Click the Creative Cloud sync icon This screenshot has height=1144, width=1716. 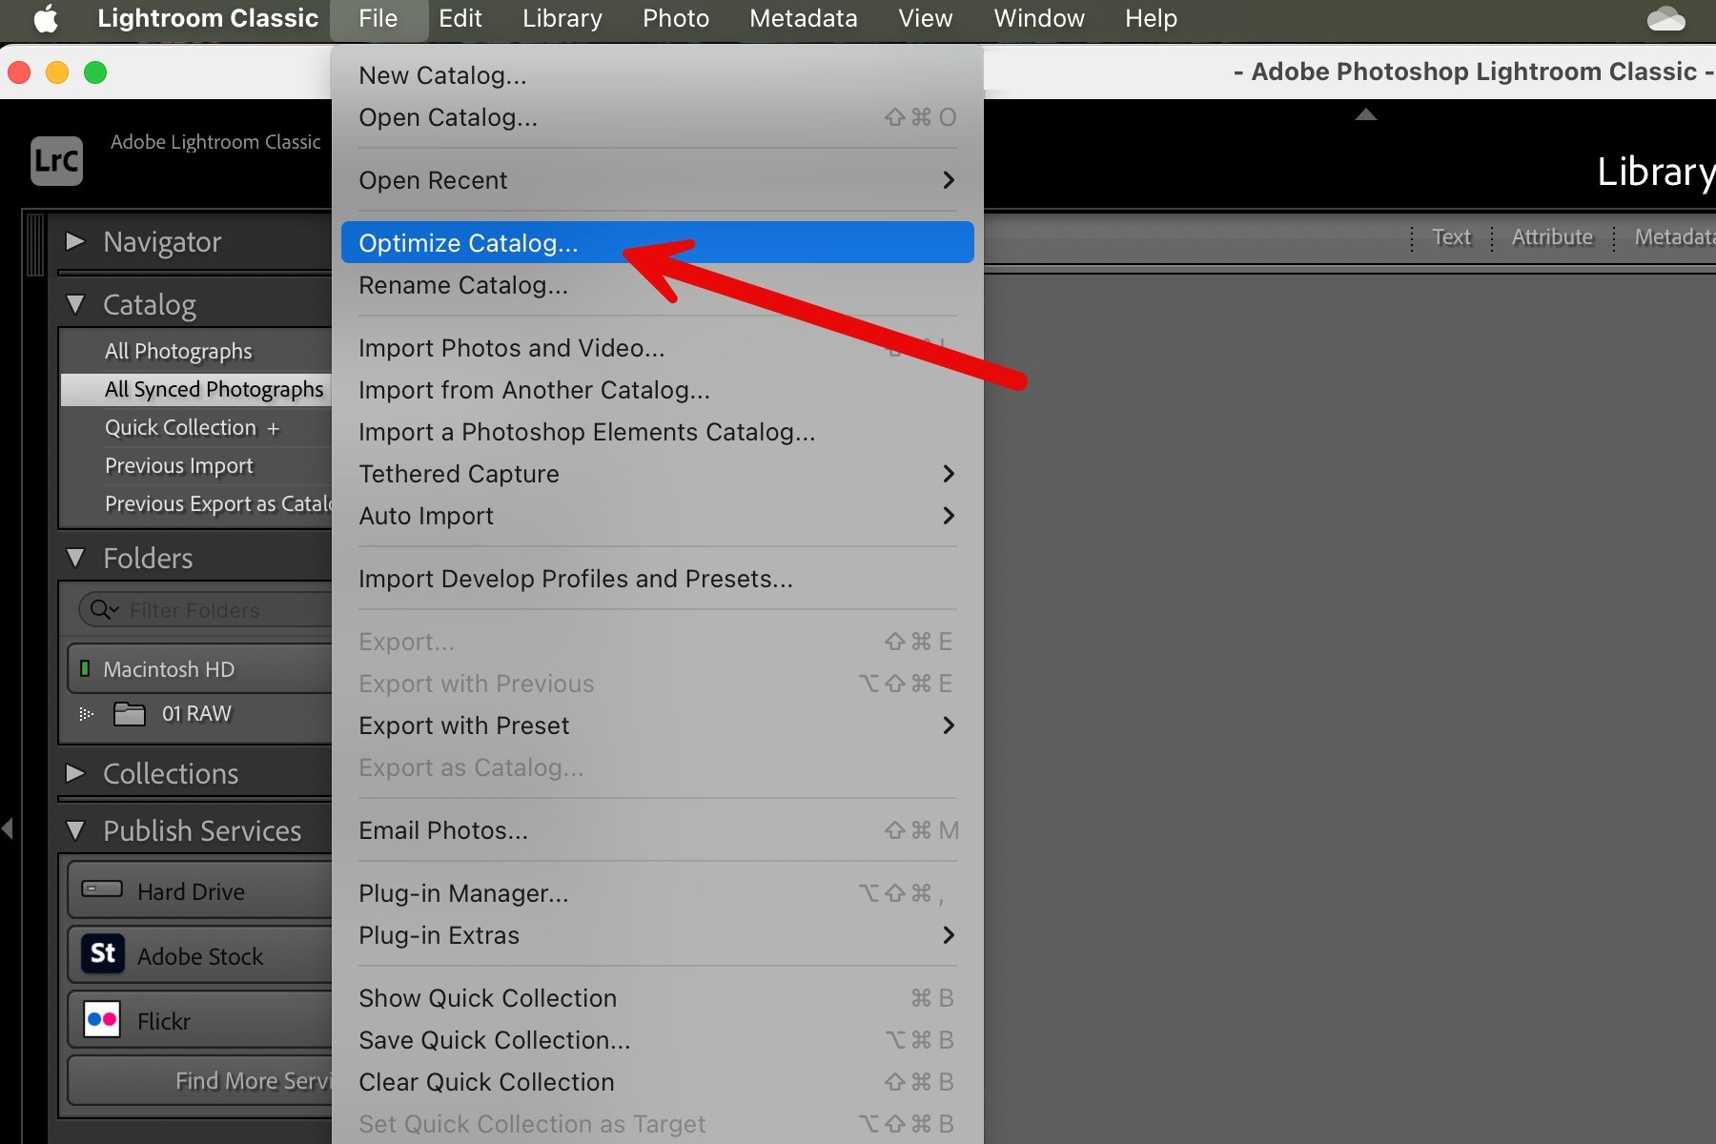point(1666,18)
